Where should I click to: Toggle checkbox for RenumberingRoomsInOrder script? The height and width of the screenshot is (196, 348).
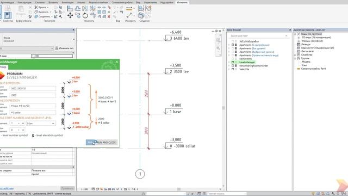233,66
